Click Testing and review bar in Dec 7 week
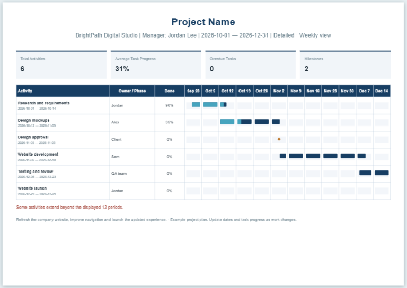 pyautogui.click(x=366, y=173)
